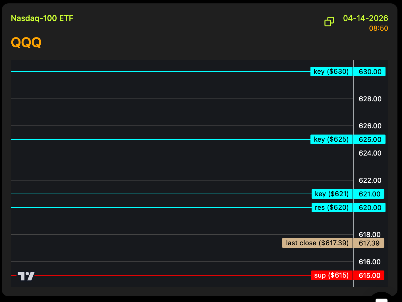Click the 616.00 axis value
402x302 pixels.
[x=370, y=262]
